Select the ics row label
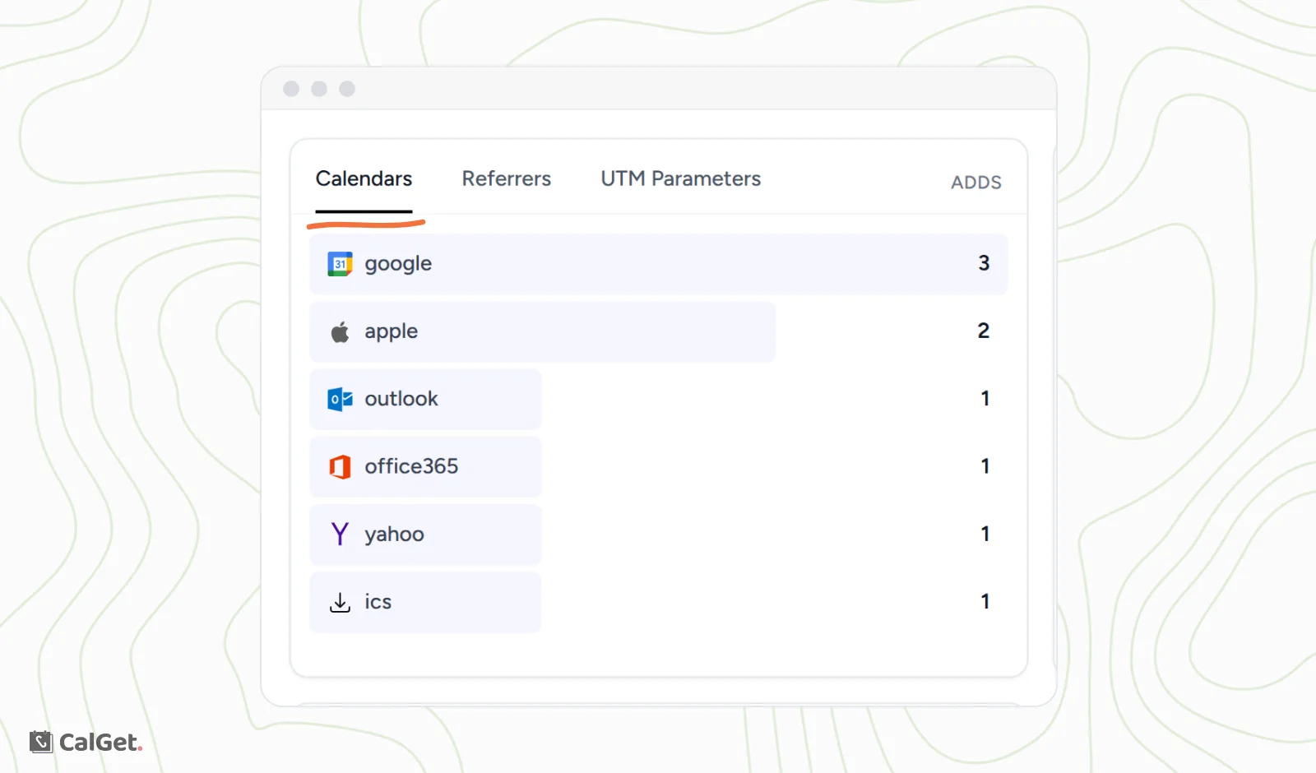Image resolution: width=1316 pixels, height=773 pixels. click(378, 602)
